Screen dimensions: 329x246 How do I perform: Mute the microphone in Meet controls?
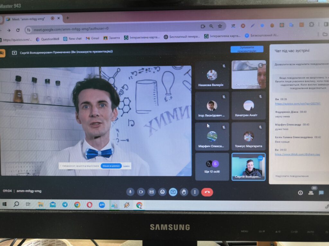point(130,192)
